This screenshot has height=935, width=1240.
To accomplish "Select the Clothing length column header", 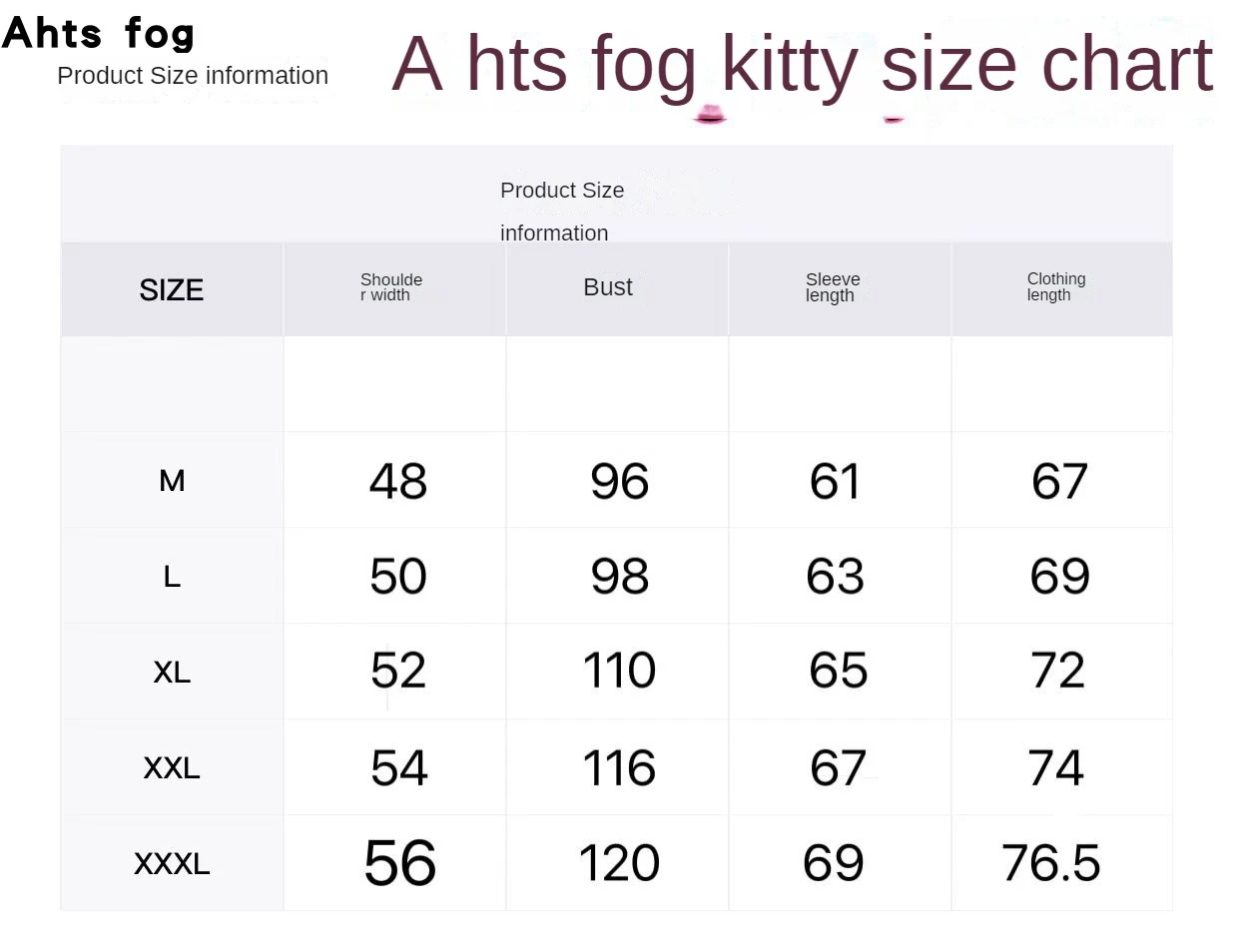I will click(x=1055, y=287).
